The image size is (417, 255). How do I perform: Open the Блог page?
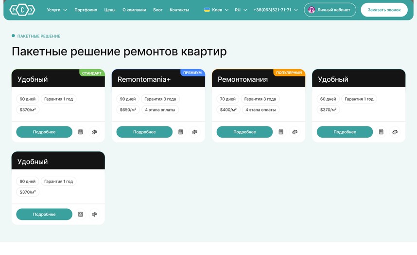pos(157,10)
